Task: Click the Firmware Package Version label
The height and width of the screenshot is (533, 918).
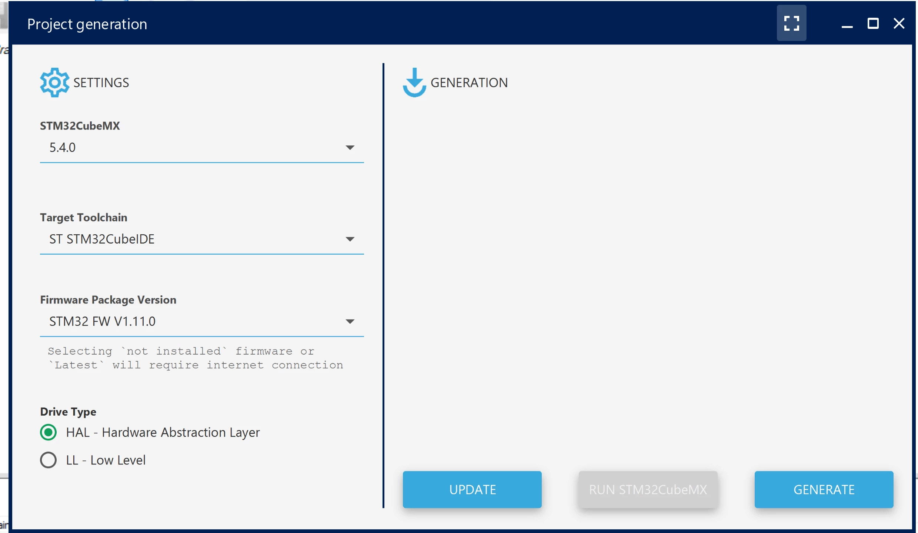Action: pos(108,300)
